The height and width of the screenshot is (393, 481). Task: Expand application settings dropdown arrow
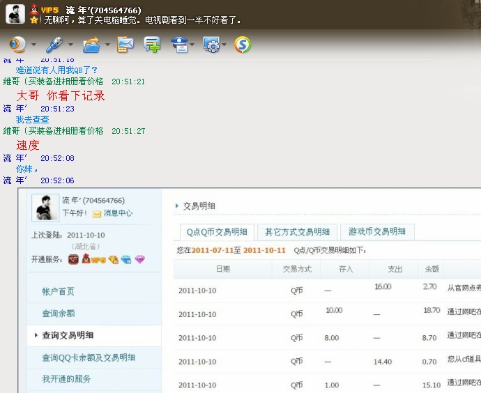click(x=224, y=45)
